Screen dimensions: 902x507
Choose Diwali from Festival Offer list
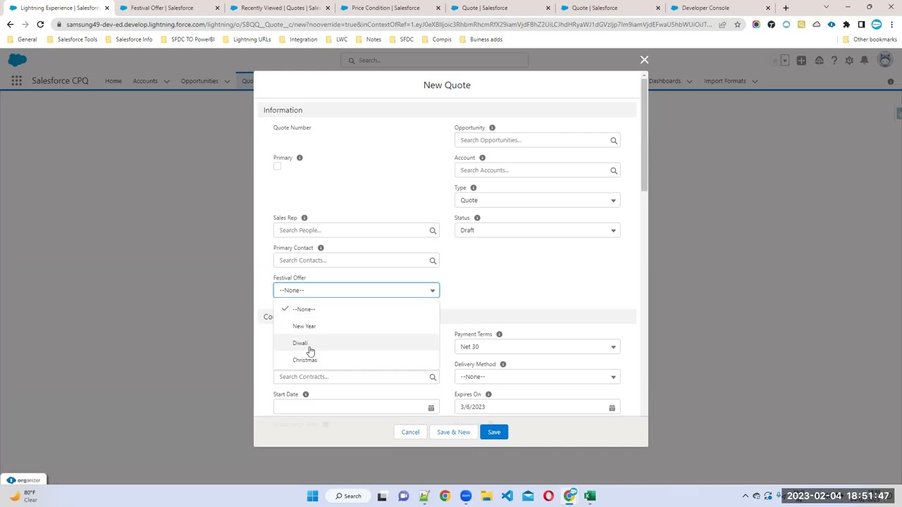357,343
